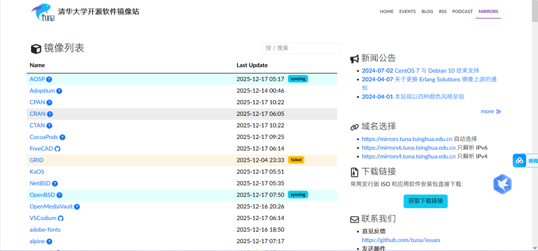
Task: Open the GRID mirror link
Action: pos(36,160)
